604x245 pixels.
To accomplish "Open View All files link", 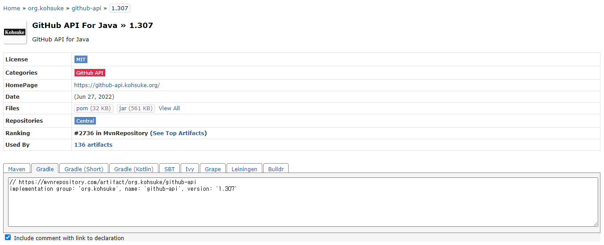I will point(169,108).
